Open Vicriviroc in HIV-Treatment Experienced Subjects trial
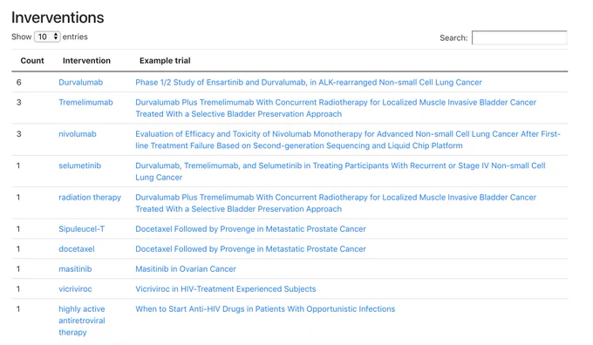 tap(226, 289)
